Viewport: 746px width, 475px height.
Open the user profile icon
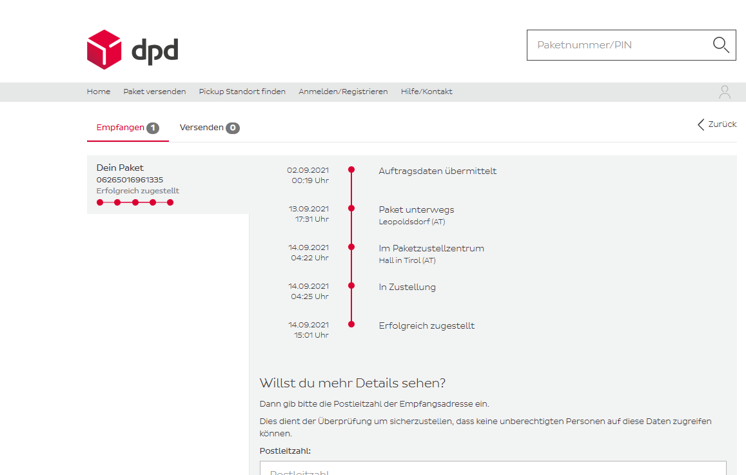[x=725, y=92]
